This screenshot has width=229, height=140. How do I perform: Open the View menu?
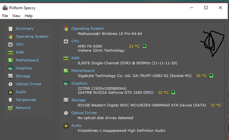tap(16, 16)
